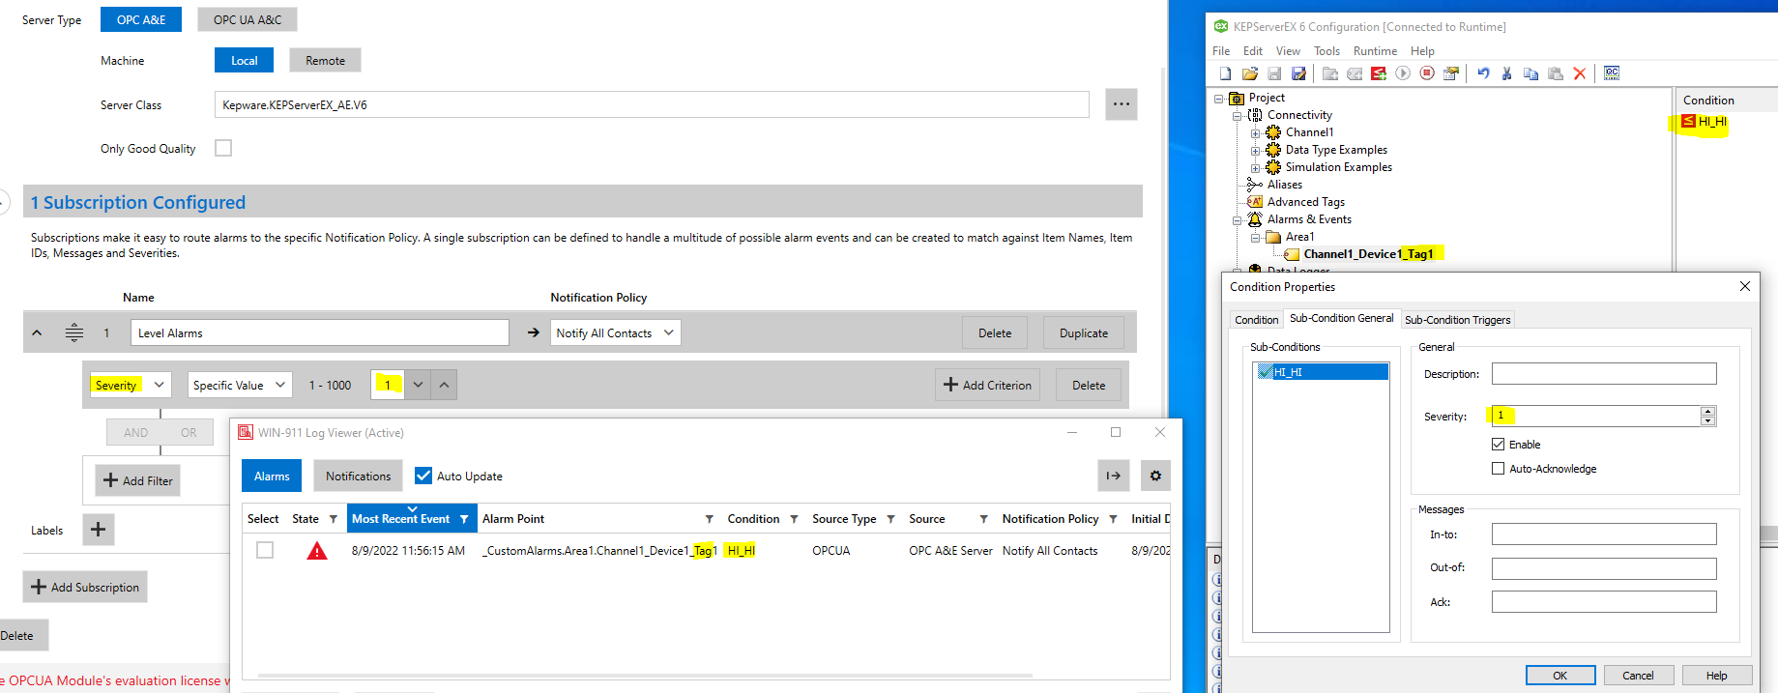1778x693 pixels.
Task: Open Notify All Contacts policy dropdown
Action: 615,332
